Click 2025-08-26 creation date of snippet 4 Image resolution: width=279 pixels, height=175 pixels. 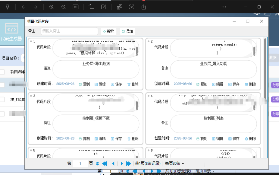point(183,138)
